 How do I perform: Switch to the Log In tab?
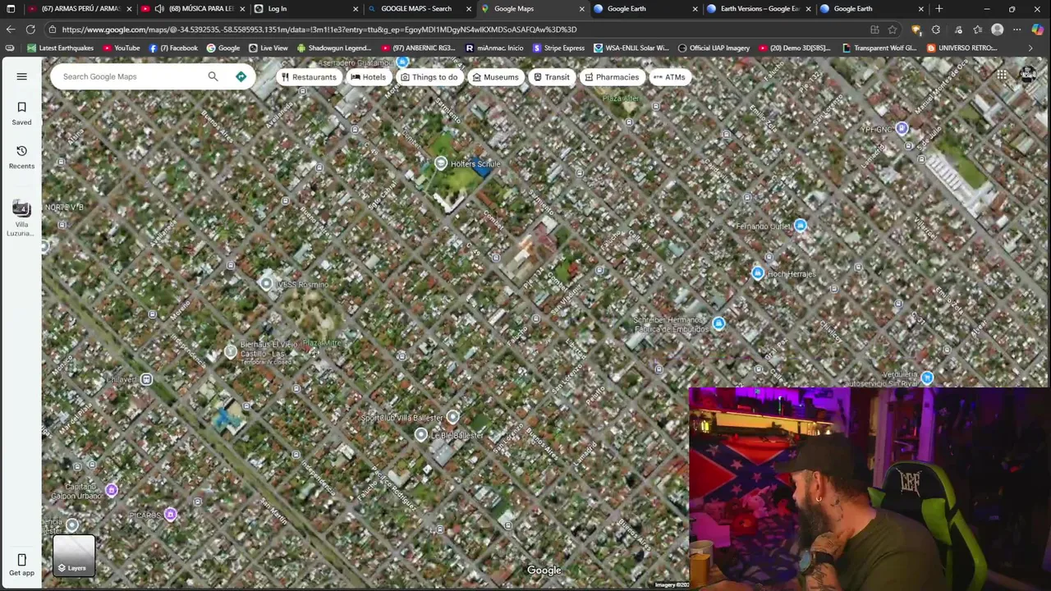pyautogui.click(x=305, y=8)
